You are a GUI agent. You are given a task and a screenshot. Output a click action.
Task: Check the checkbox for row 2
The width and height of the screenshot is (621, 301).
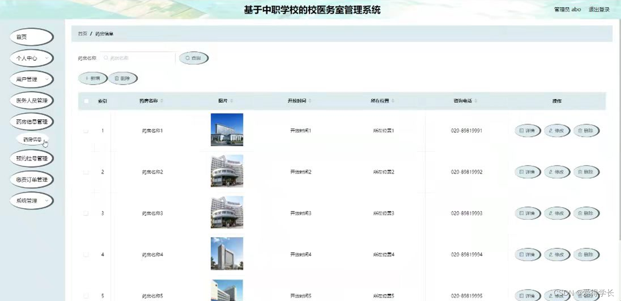(x=86, y=172)
